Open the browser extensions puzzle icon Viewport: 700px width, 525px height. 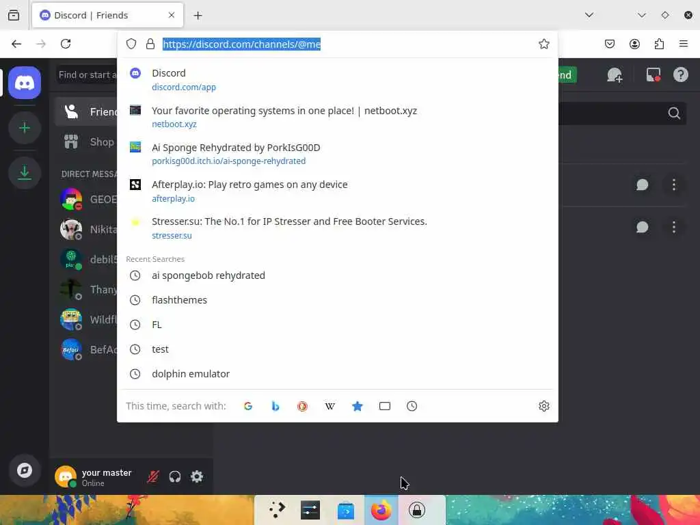click(659, 44)
